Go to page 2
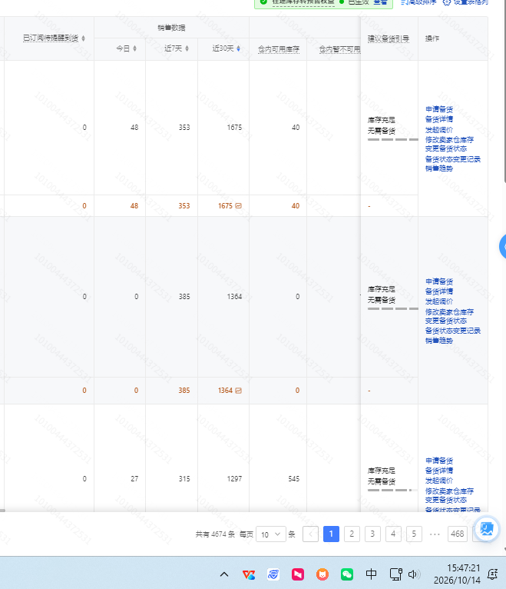 [352, 534]
